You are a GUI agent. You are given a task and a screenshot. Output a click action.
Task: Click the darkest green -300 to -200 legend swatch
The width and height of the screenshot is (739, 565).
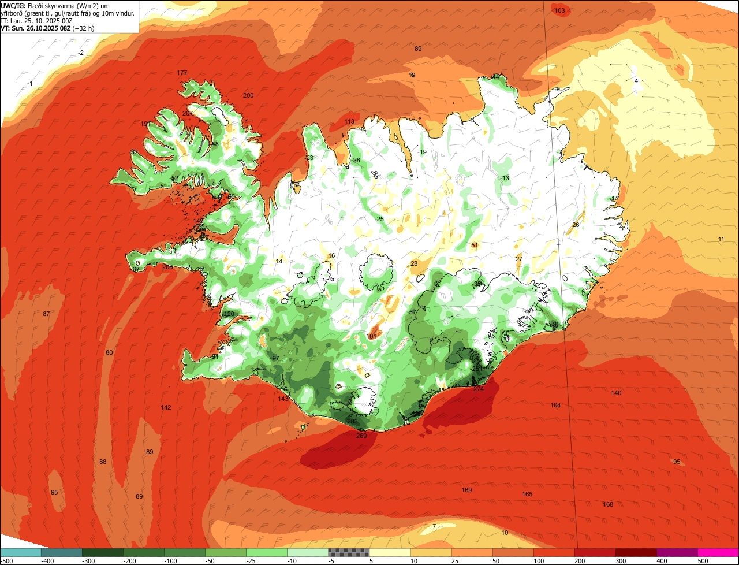click(x=102, y=552)
